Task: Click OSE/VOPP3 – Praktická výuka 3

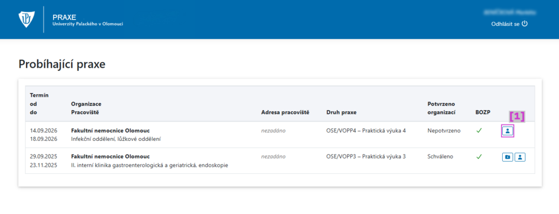Action: [366, 156]
